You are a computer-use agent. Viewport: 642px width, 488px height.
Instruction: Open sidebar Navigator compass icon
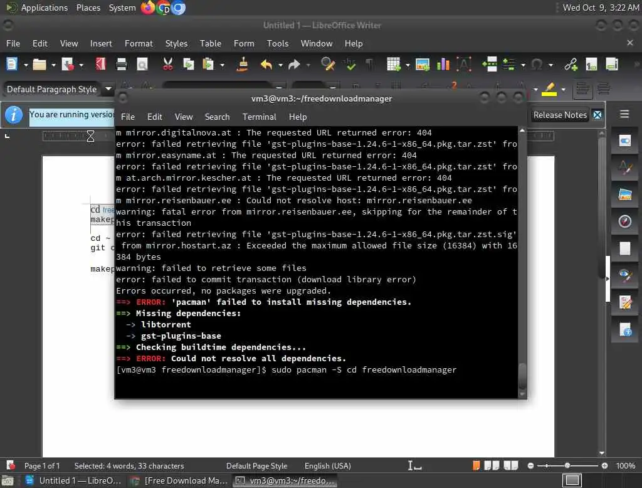(x=625, y=221)
